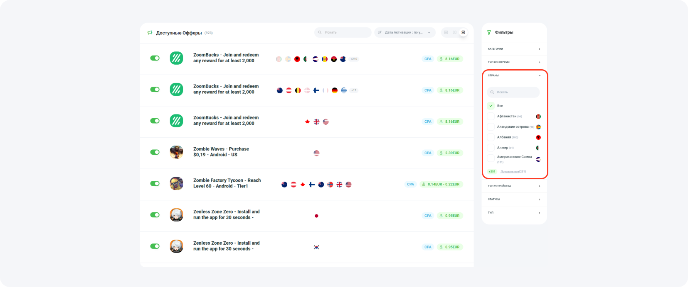Switch to grid view layout icon
This screenshot has width=688, height=287.
tap(446, 32)
